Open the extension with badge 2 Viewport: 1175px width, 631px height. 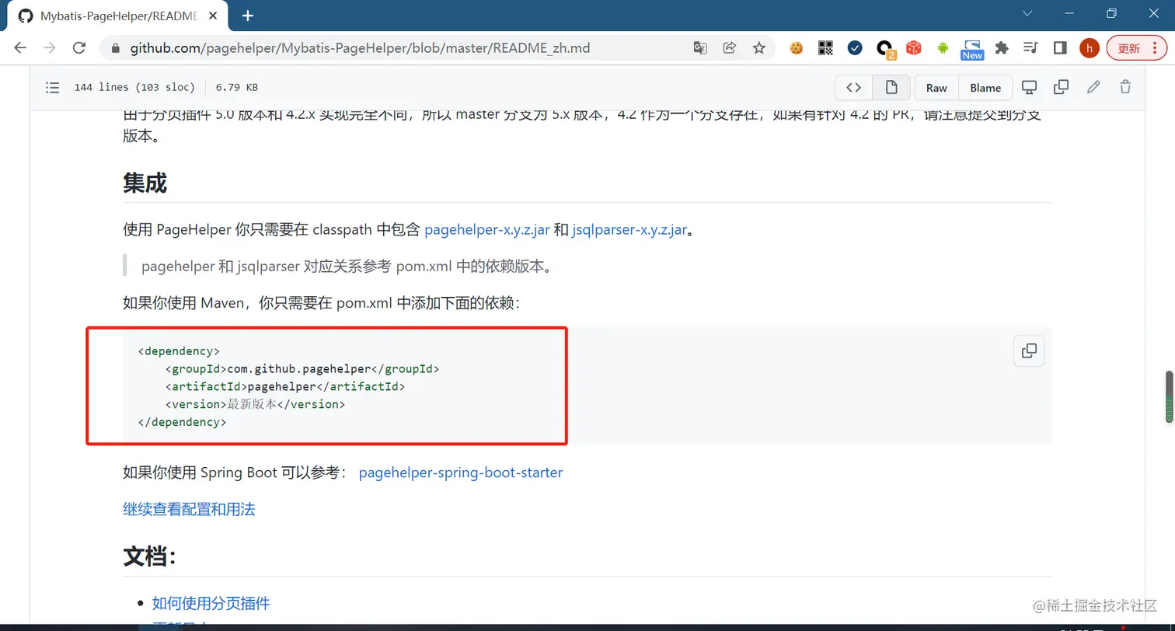885,49
